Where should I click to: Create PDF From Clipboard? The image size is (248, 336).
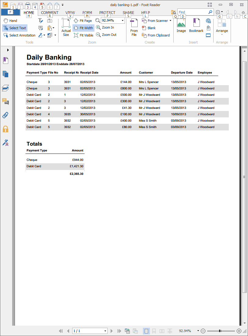[156, 35]
